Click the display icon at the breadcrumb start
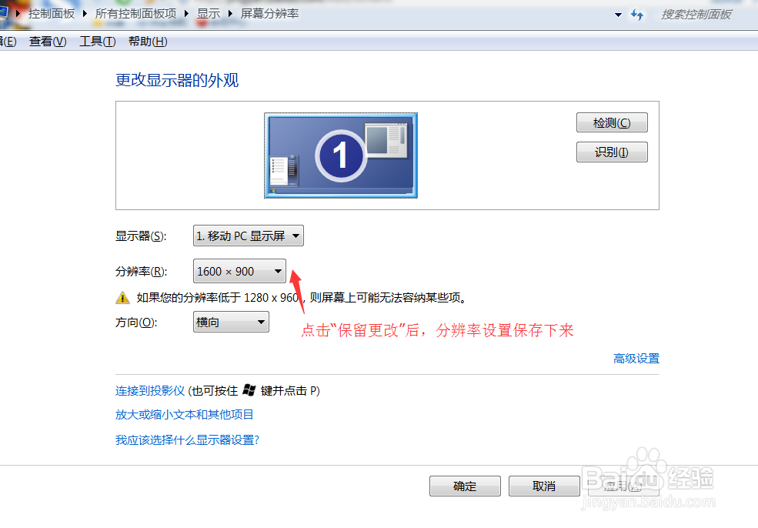This screenshot has width=758, height=528. tap(5, 13)
